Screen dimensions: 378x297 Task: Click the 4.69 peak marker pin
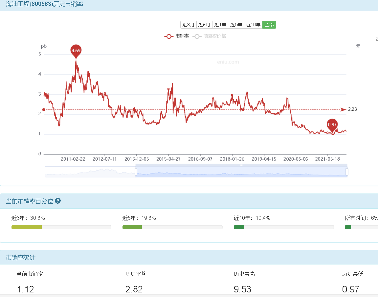[76, 51]
